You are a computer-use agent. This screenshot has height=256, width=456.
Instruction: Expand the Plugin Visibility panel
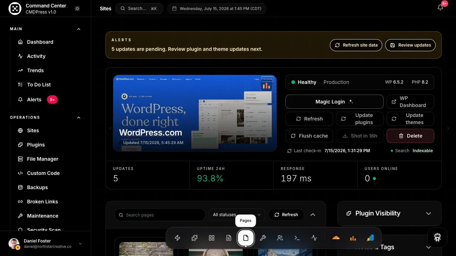429,213
